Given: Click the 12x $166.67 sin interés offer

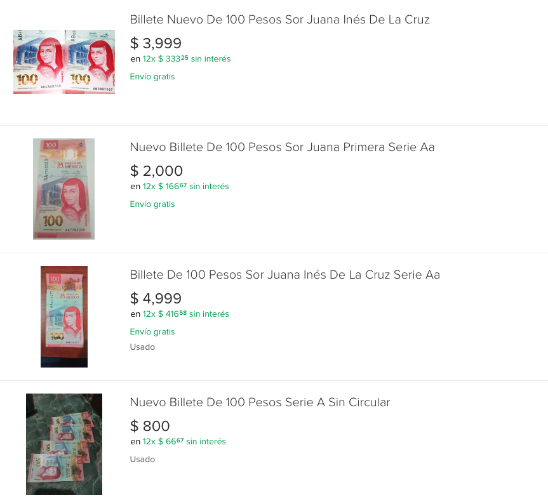Looking at the screenshot, I should tap(185, 187).
